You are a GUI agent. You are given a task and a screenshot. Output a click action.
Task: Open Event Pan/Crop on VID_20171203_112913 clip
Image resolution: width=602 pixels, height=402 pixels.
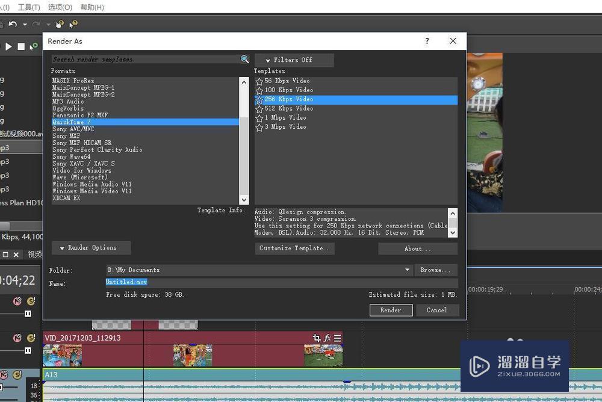317,338
